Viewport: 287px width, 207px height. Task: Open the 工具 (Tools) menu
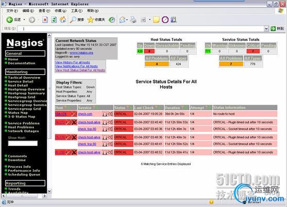[x=77, y=11]
